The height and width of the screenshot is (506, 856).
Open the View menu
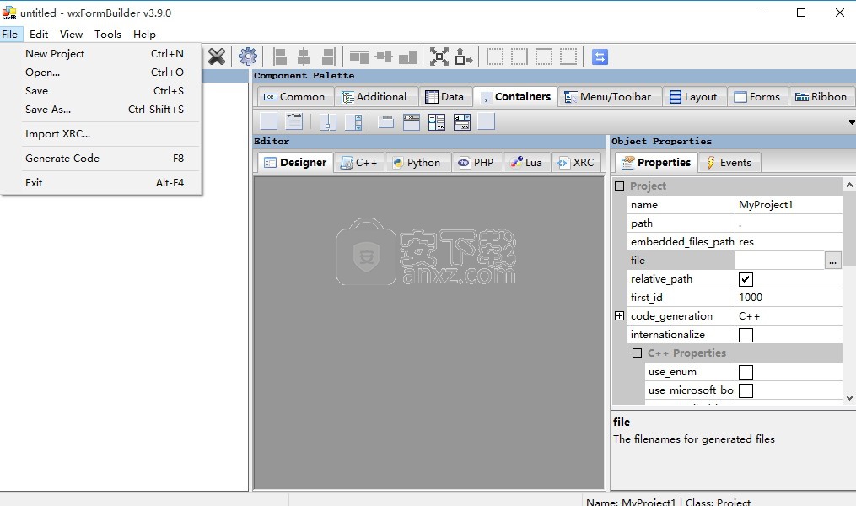tap(71, 34)
